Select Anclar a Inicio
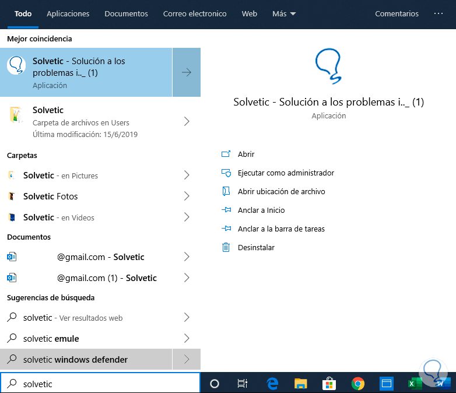This screenshot has height=393, width=456. 261,210
